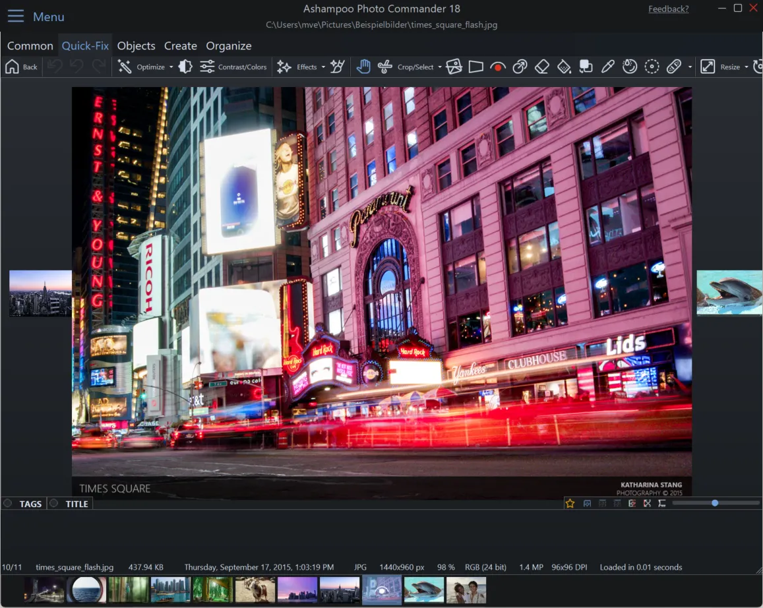
Task: Click the adhesive bandage heal tool
Action: coord(673,67)
